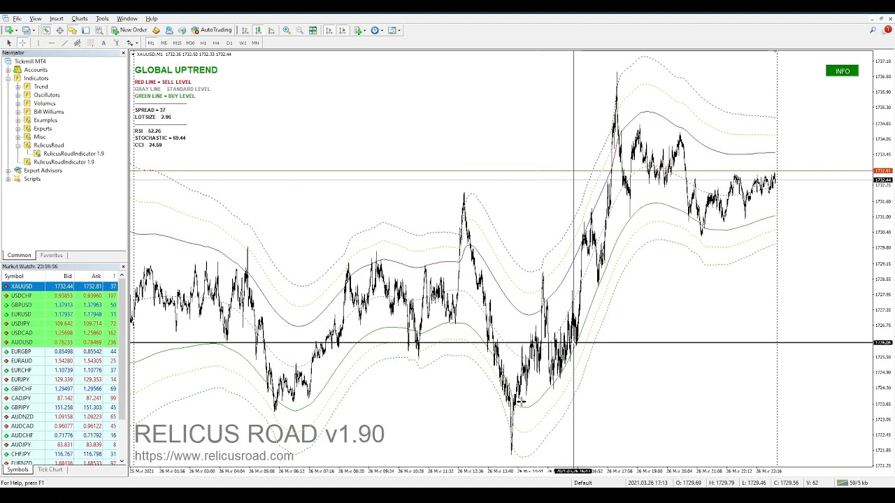
Task: Toggle the AutoTrading button
Action: (x=212, y=30)
